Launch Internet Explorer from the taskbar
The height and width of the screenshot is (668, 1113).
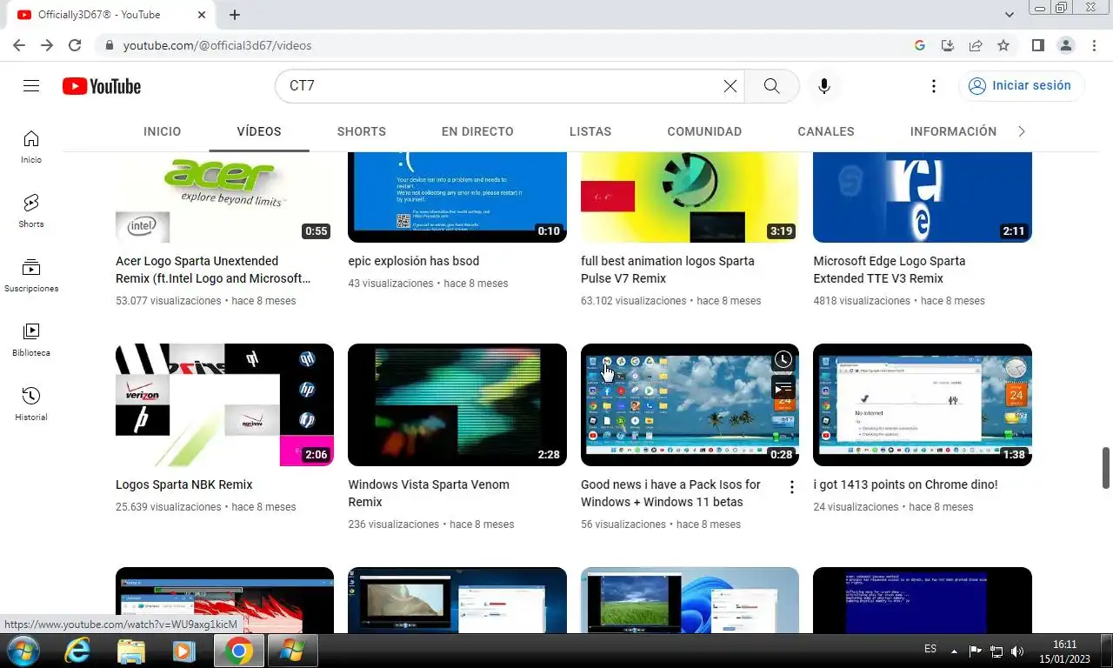[x=77, y=651]
